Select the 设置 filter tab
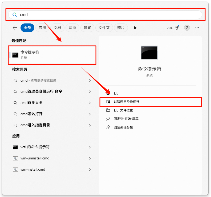Viewport: 211px width, 197px height. click(87, 28)
